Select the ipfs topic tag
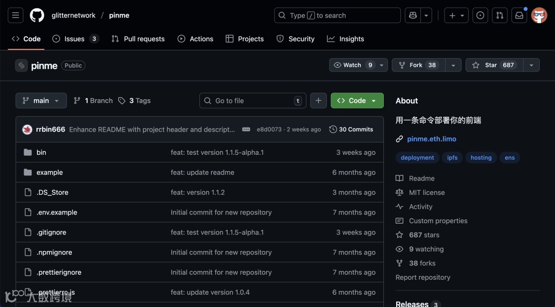Viewport: 555px width, 307px height. (452, 157)
